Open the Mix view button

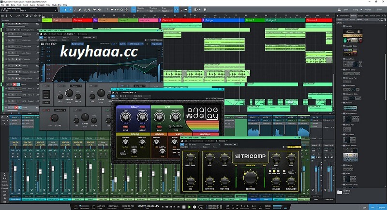[x=373, y=208]
